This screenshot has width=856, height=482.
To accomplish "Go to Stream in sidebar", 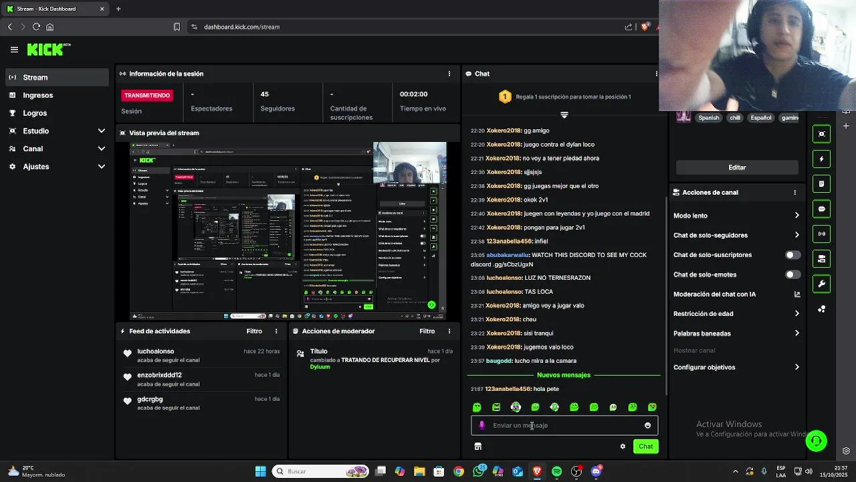I will (x=57, y=77).
